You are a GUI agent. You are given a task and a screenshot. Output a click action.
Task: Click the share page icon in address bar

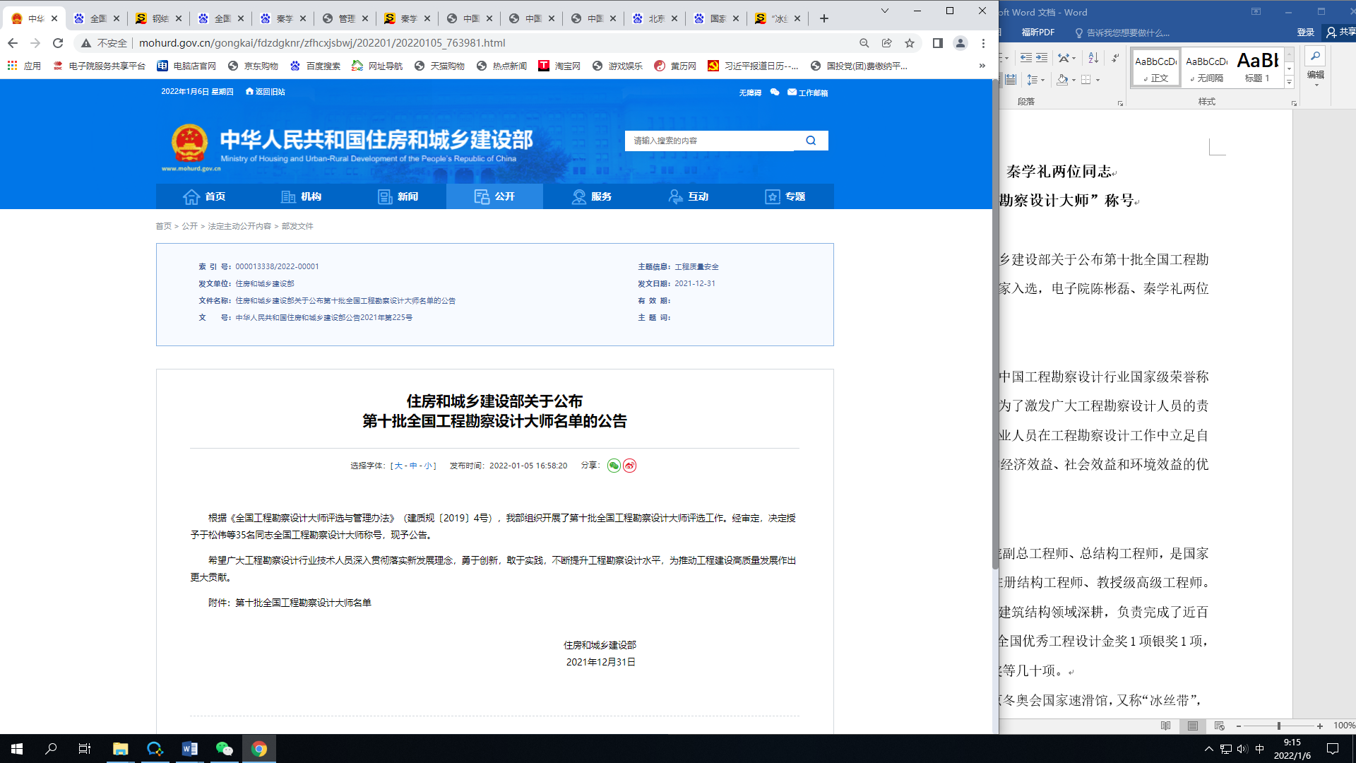point(887,43)
